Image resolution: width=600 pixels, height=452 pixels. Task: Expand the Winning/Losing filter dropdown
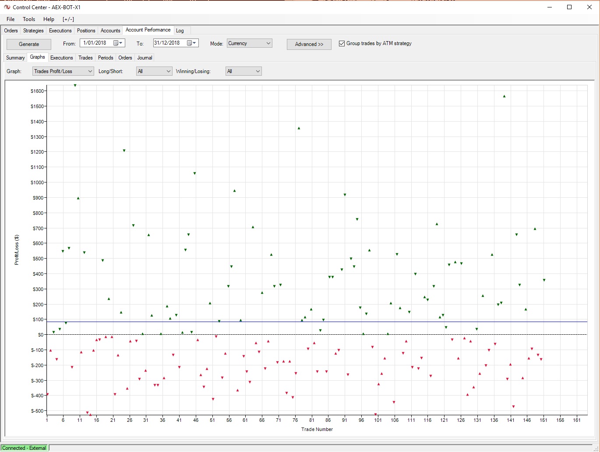[x=244, y=71]
